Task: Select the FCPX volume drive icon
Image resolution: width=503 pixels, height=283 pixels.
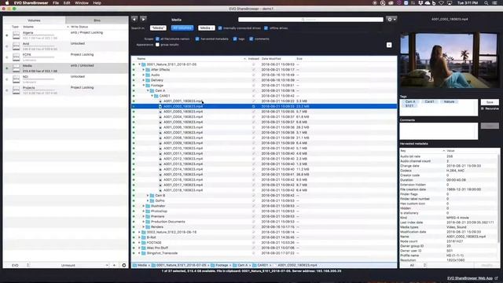Action: tap(16, 57)
